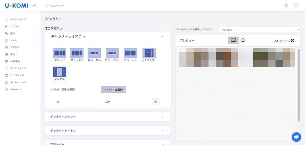Open the 受注 sidebar menu
The image size is (305, 145).
(20, 54)
